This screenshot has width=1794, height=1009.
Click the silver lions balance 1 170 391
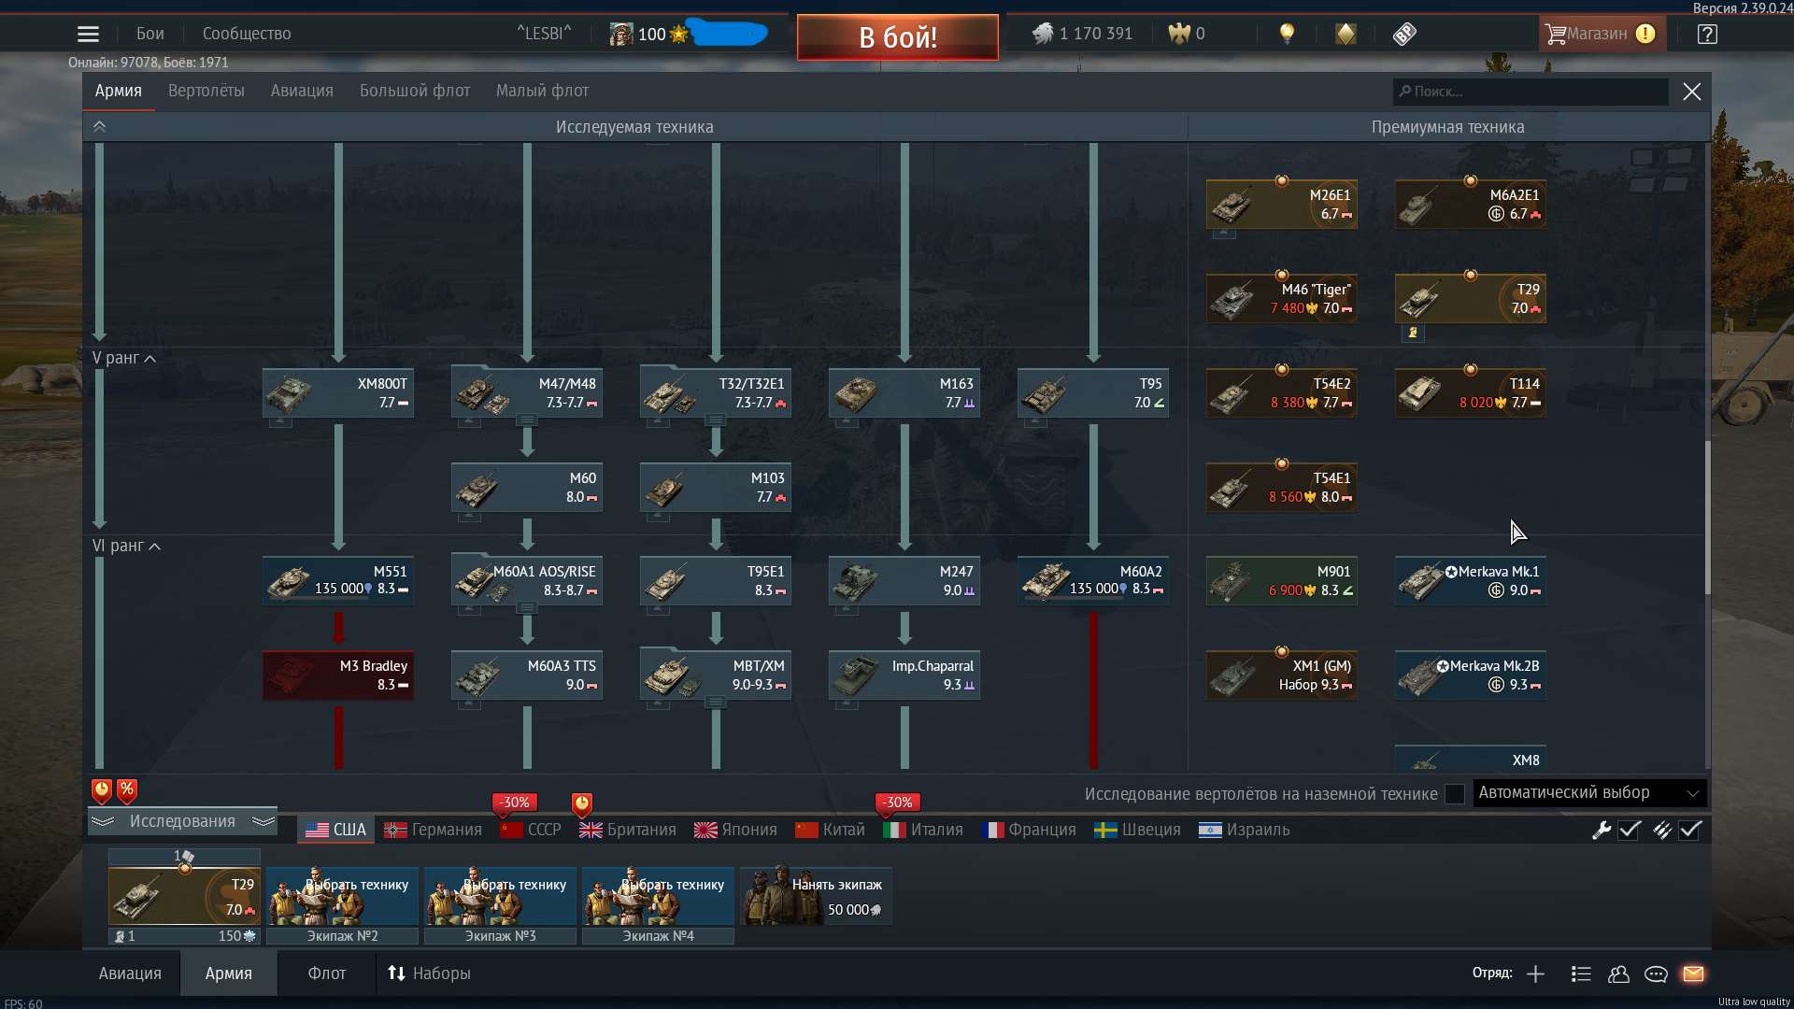(1082, 34)
